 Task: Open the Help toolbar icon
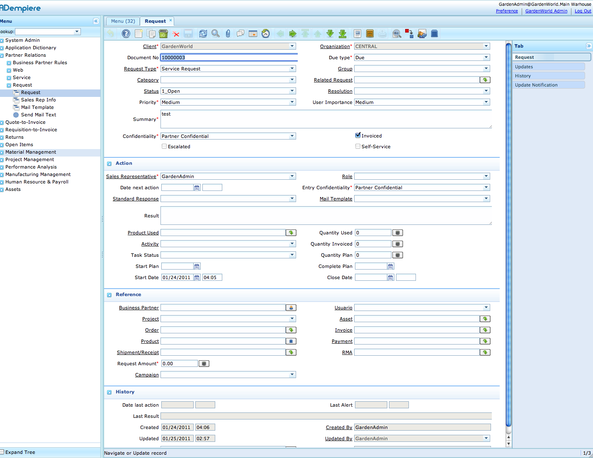pos(126,34)
